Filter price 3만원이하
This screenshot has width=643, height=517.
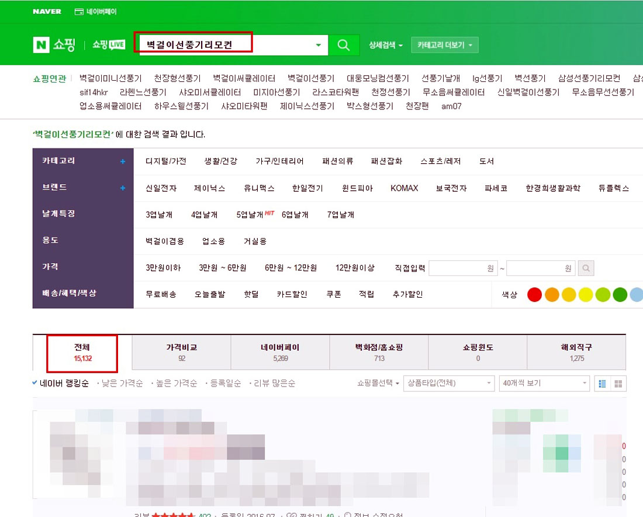(x=163, y=267)
